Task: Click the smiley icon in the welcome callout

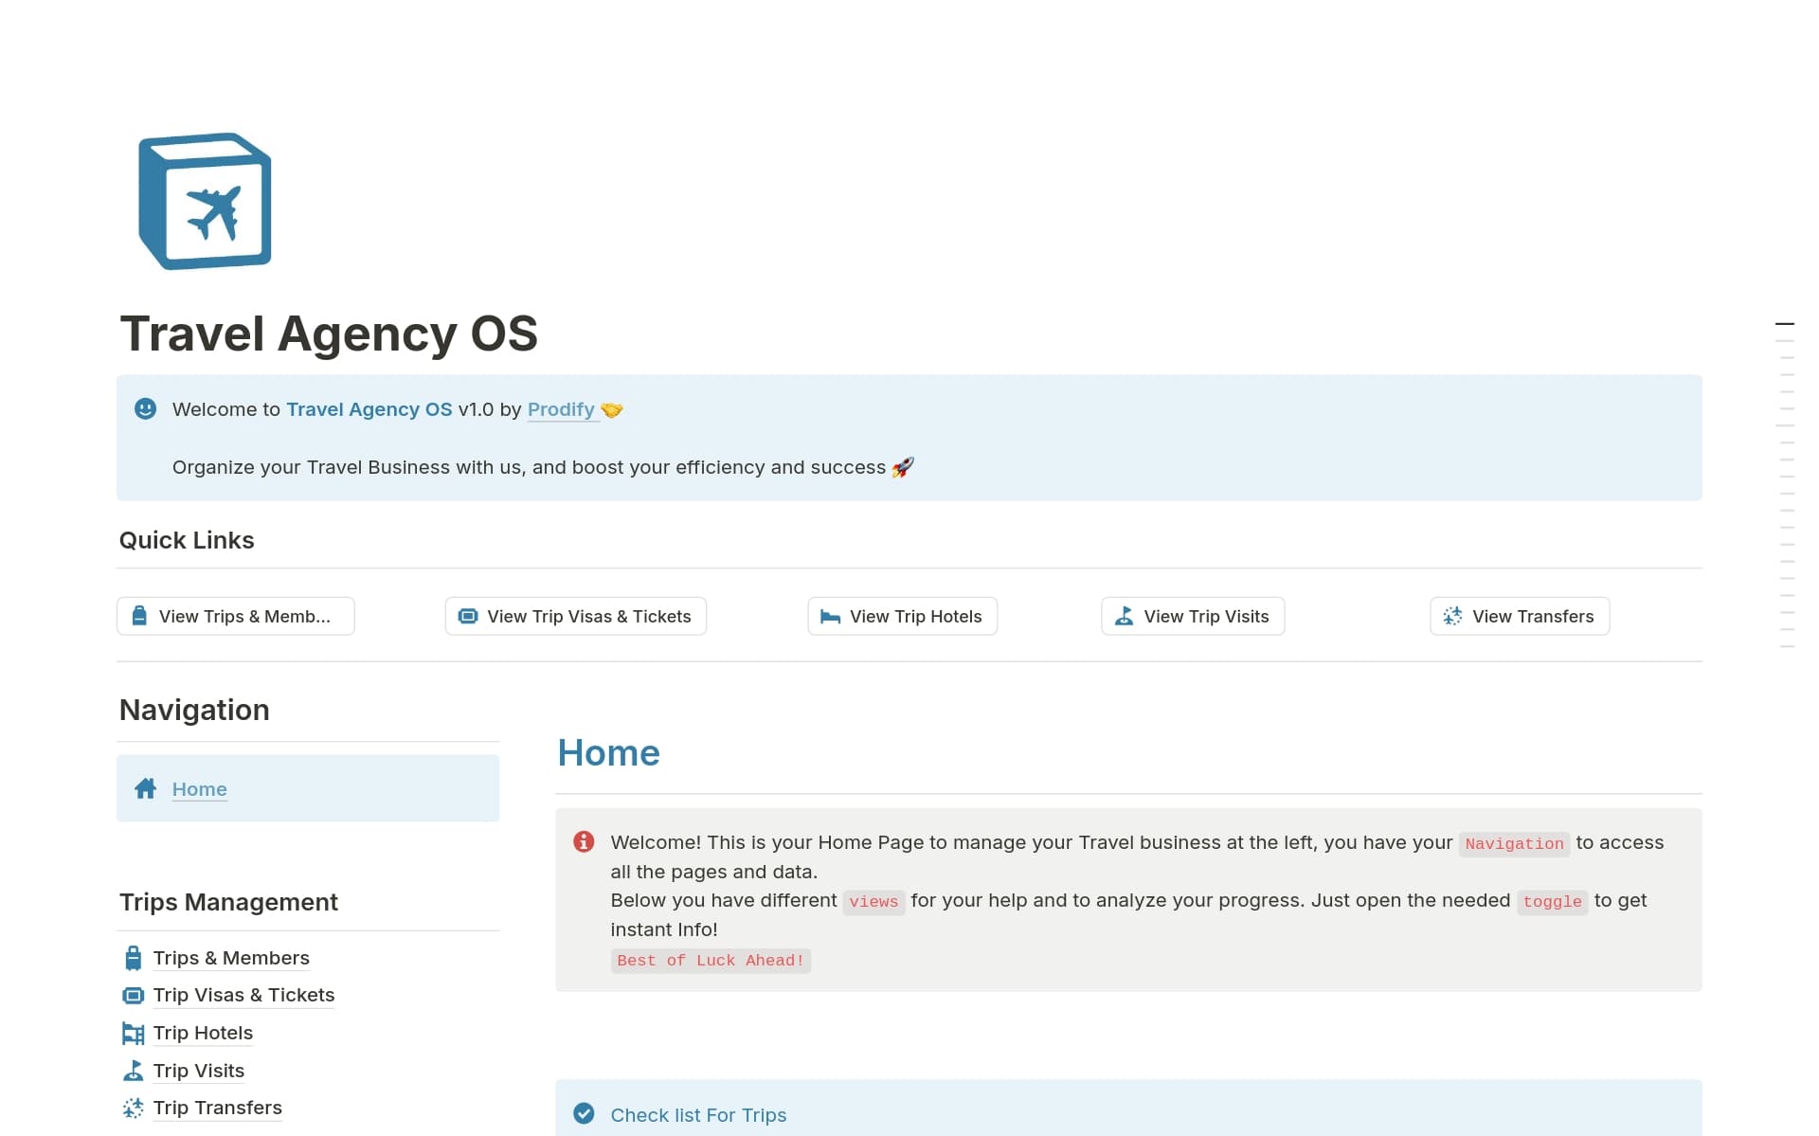Action: (x=145, y=408)
